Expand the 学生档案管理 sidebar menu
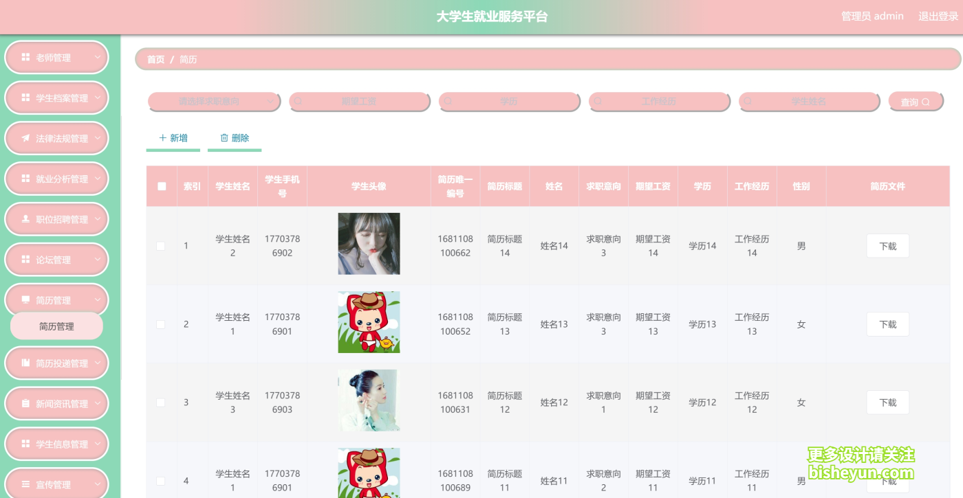This screenshot has height=498, width=963. (x=57, y=98)
